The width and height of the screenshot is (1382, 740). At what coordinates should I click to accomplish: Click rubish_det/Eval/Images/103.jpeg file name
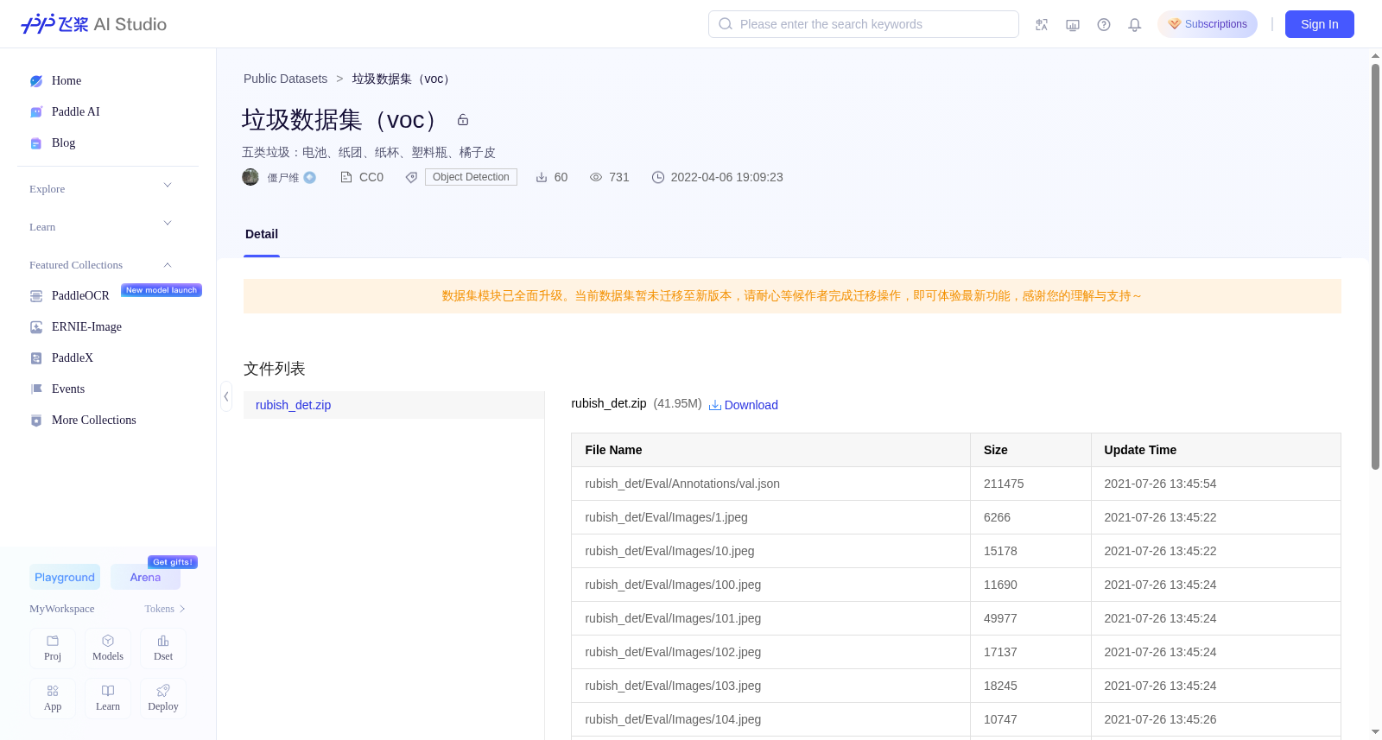point(673,686)
